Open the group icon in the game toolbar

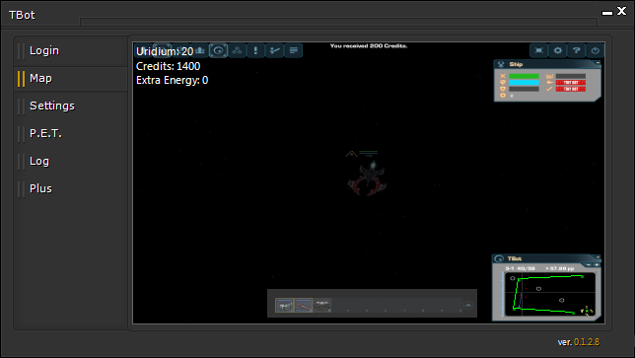pos(237,50)
